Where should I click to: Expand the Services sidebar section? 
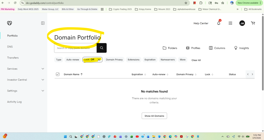[43, 69]
